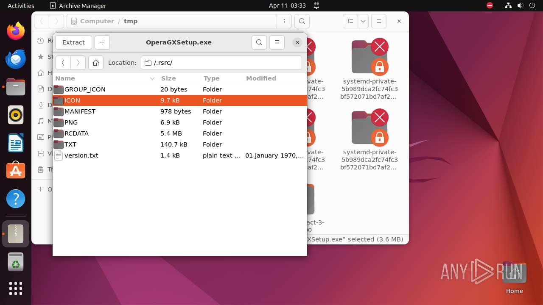Image resolution: width=543 pixels, height=305 pixels.
Task: Click the 140.7 kB size value
Action: pyautogui.click(x=174, y=144)
